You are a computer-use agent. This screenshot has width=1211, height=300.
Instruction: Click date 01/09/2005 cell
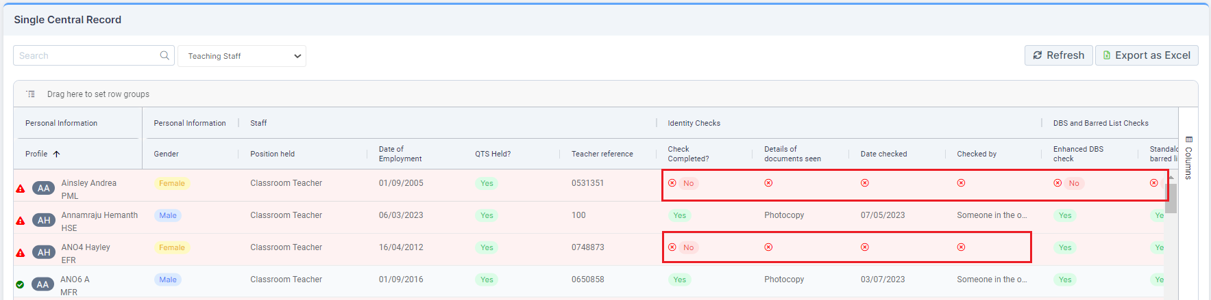click(x=401, y=183)
